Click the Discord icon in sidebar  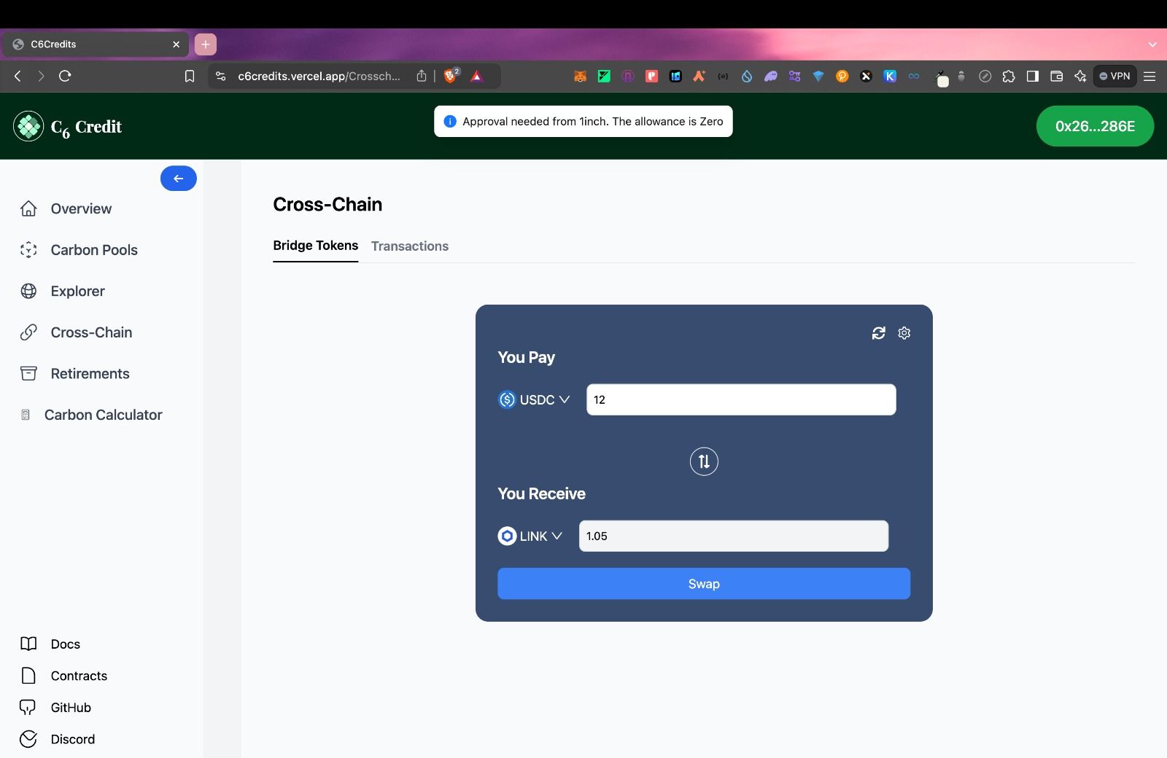28,739
